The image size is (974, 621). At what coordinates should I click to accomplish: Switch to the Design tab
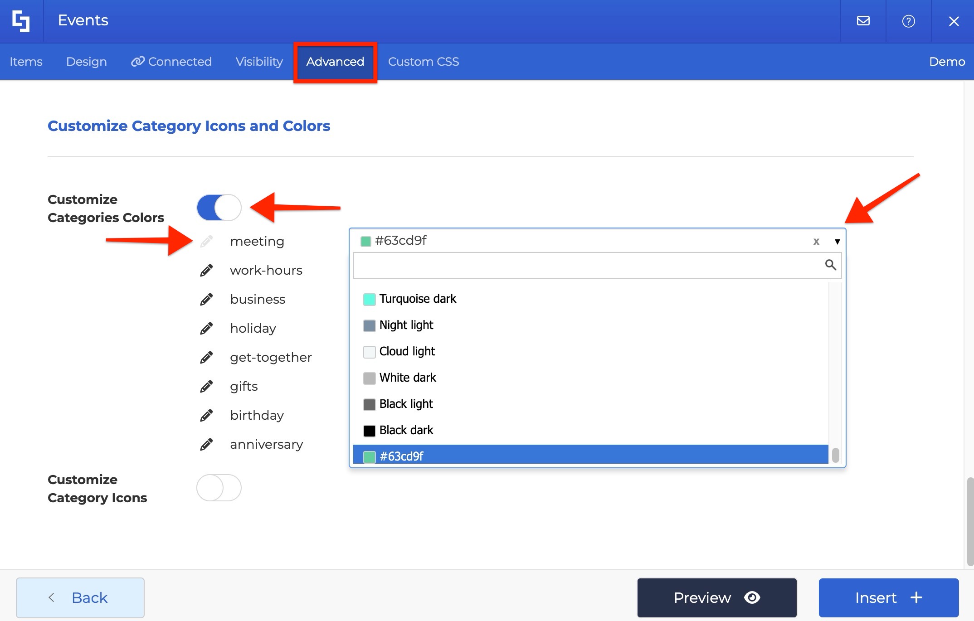[87, 62]
